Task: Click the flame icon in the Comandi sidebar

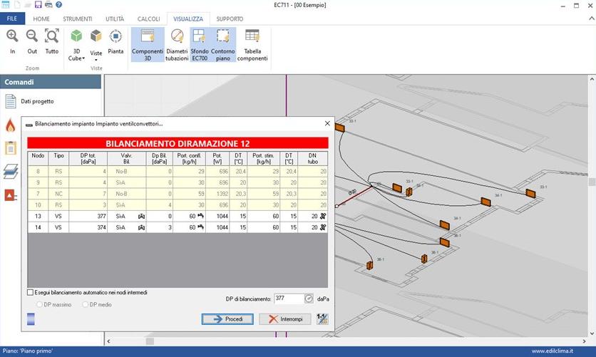Action: tap(10, 125)
